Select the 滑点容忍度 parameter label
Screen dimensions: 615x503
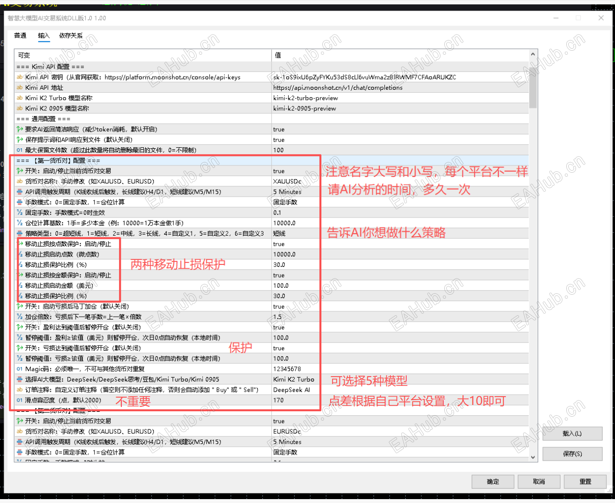(63, 400)
